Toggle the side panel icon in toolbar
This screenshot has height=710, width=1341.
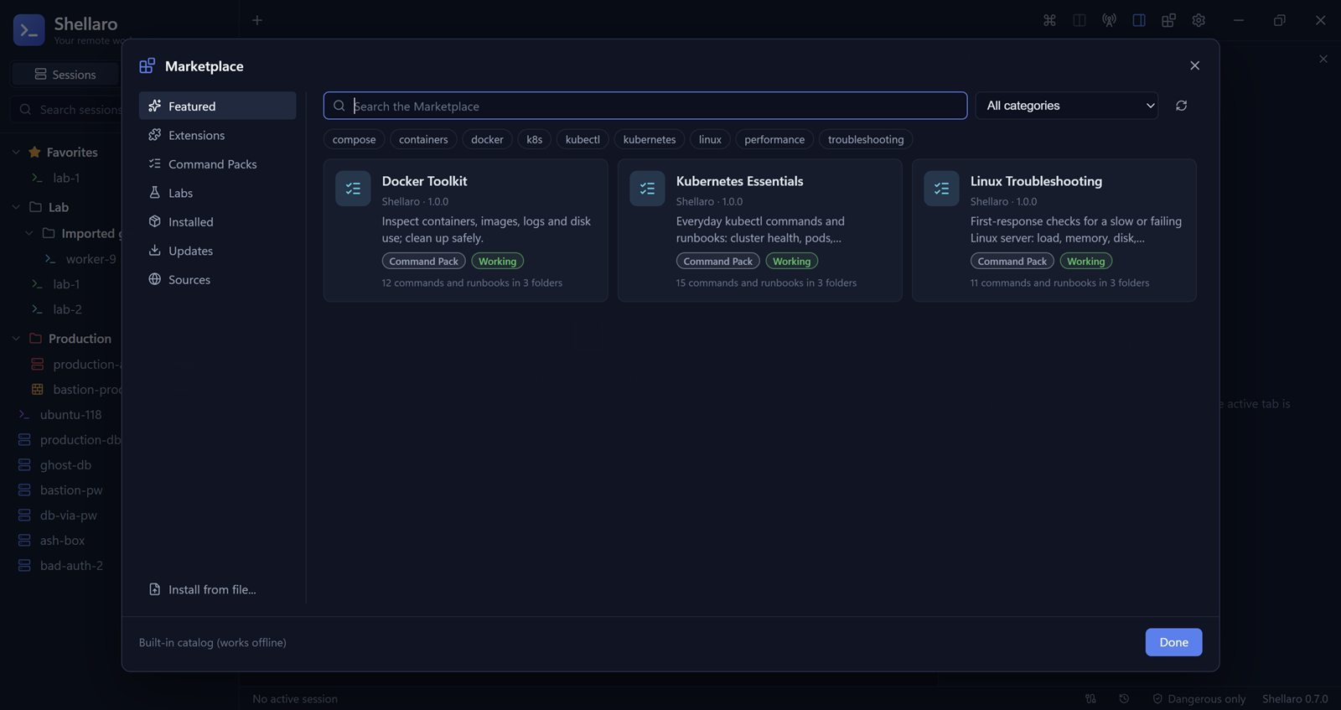click(x=1139, y=20)
